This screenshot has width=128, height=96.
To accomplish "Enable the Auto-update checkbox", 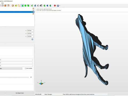I will coord(26,68).
